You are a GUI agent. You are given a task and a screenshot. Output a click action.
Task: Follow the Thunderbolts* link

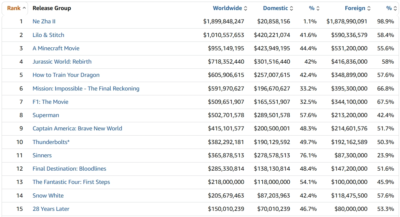(x=51, y=142)
